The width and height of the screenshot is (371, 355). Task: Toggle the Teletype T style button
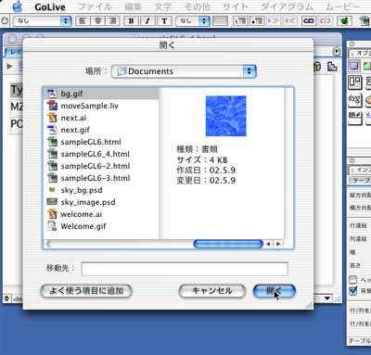click(x=164, y=21)
